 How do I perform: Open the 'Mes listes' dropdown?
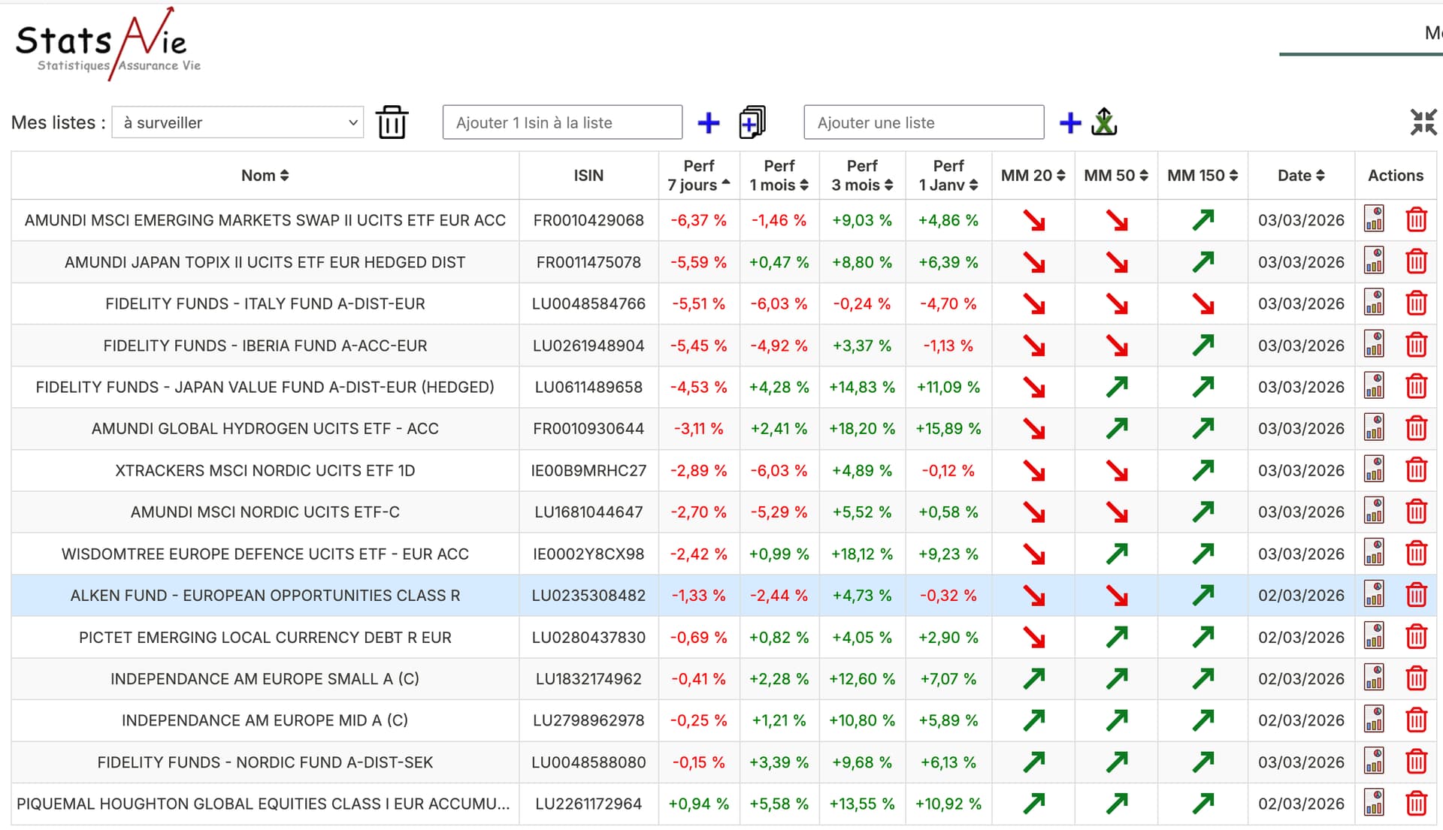click(x=237, y=122)
